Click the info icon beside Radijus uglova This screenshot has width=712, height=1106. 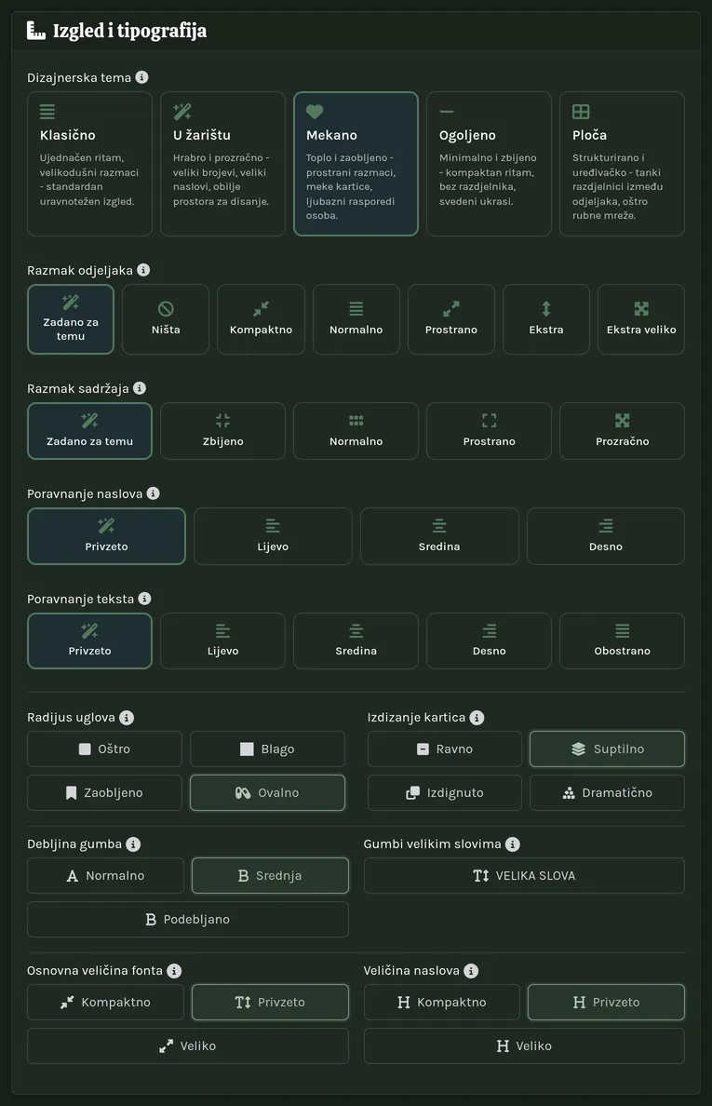tap(127, 718)
